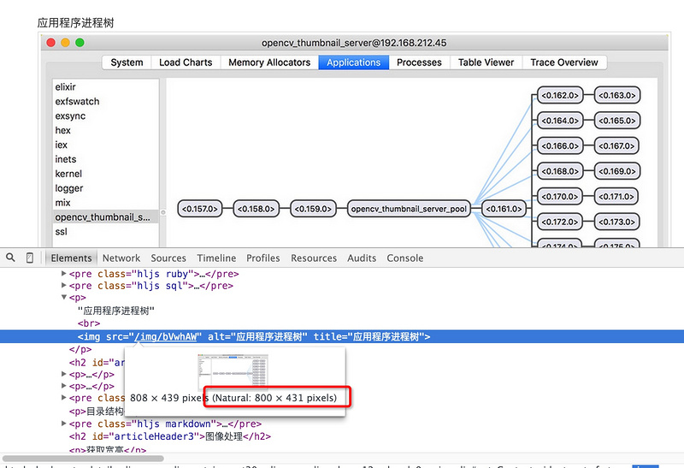This screenshot has height=468, width=684.
Task: Expand the pre hljs markdown node
Action: click(64, 424)
